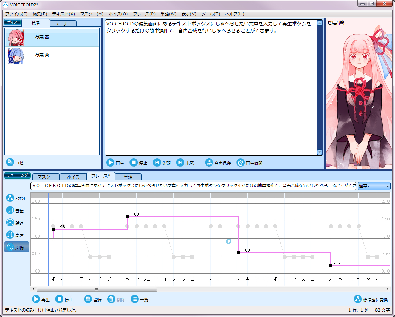Viewport: 395px width, 317px height.
Task: Check duration with the 再生時間 clock icon
Action: pyautogui.click(x=240, y=163)
